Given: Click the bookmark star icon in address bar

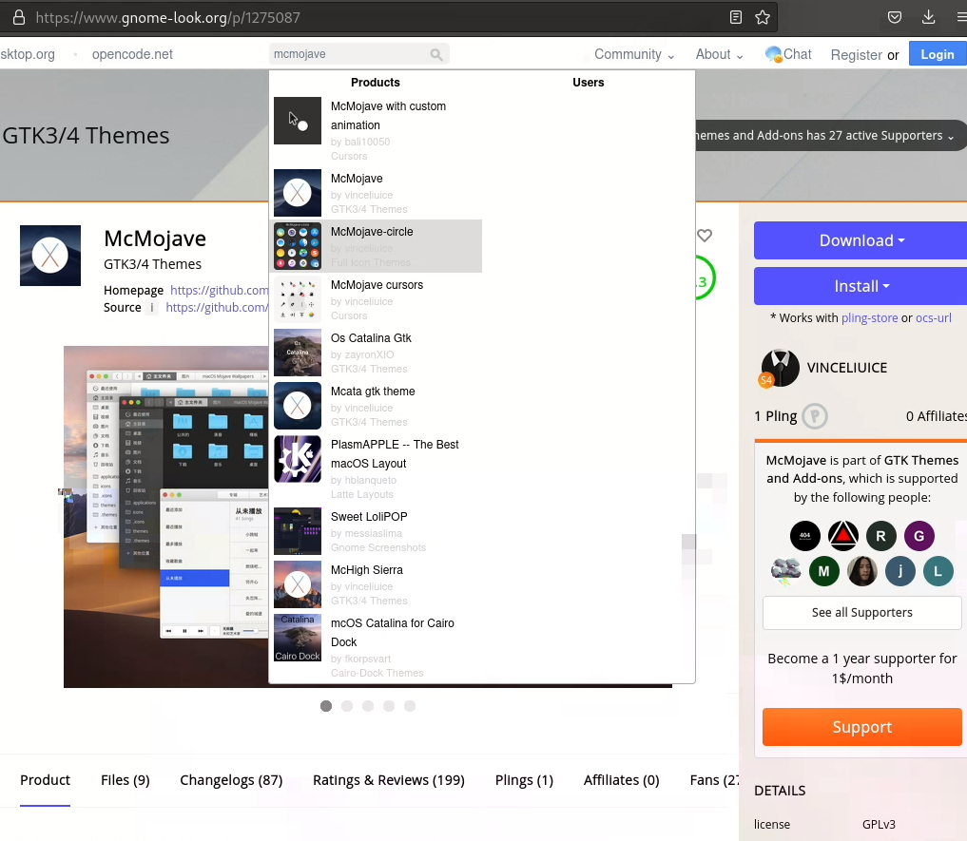Looking at the screenshot, I should 763,17.
